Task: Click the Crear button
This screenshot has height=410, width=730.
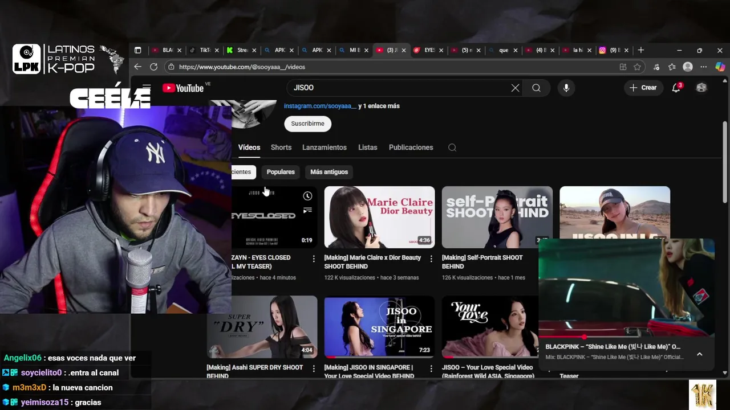Action: [643, 88]
